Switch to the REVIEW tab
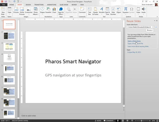The image size is (159, 122). pyautogui.click(x=74, y=5)
